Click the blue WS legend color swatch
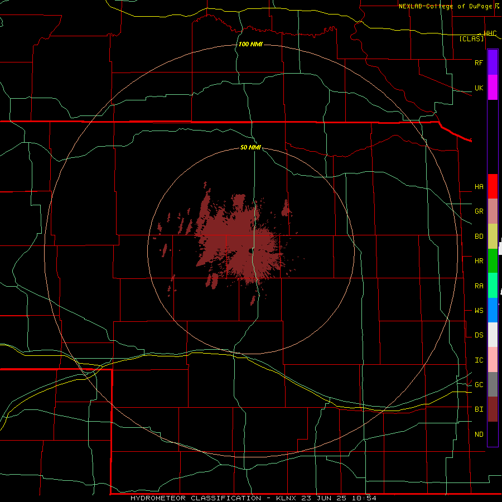 pyautogui.click(x=493, y=310)
